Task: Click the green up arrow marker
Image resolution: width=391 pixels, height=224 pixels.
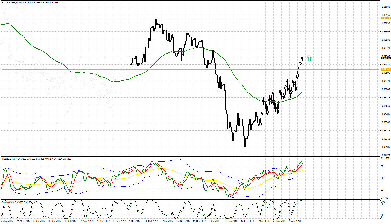Action: 309,58
